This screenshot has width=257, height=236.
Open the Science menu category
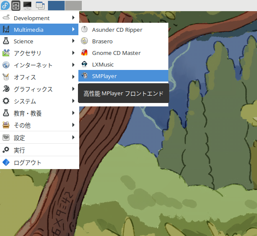click(39, 41)
